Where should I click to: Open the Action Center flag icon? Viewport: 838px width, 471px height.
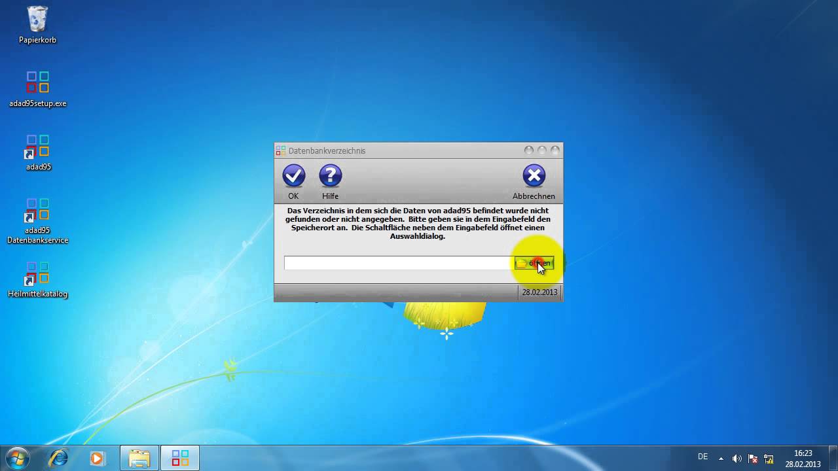752,459
